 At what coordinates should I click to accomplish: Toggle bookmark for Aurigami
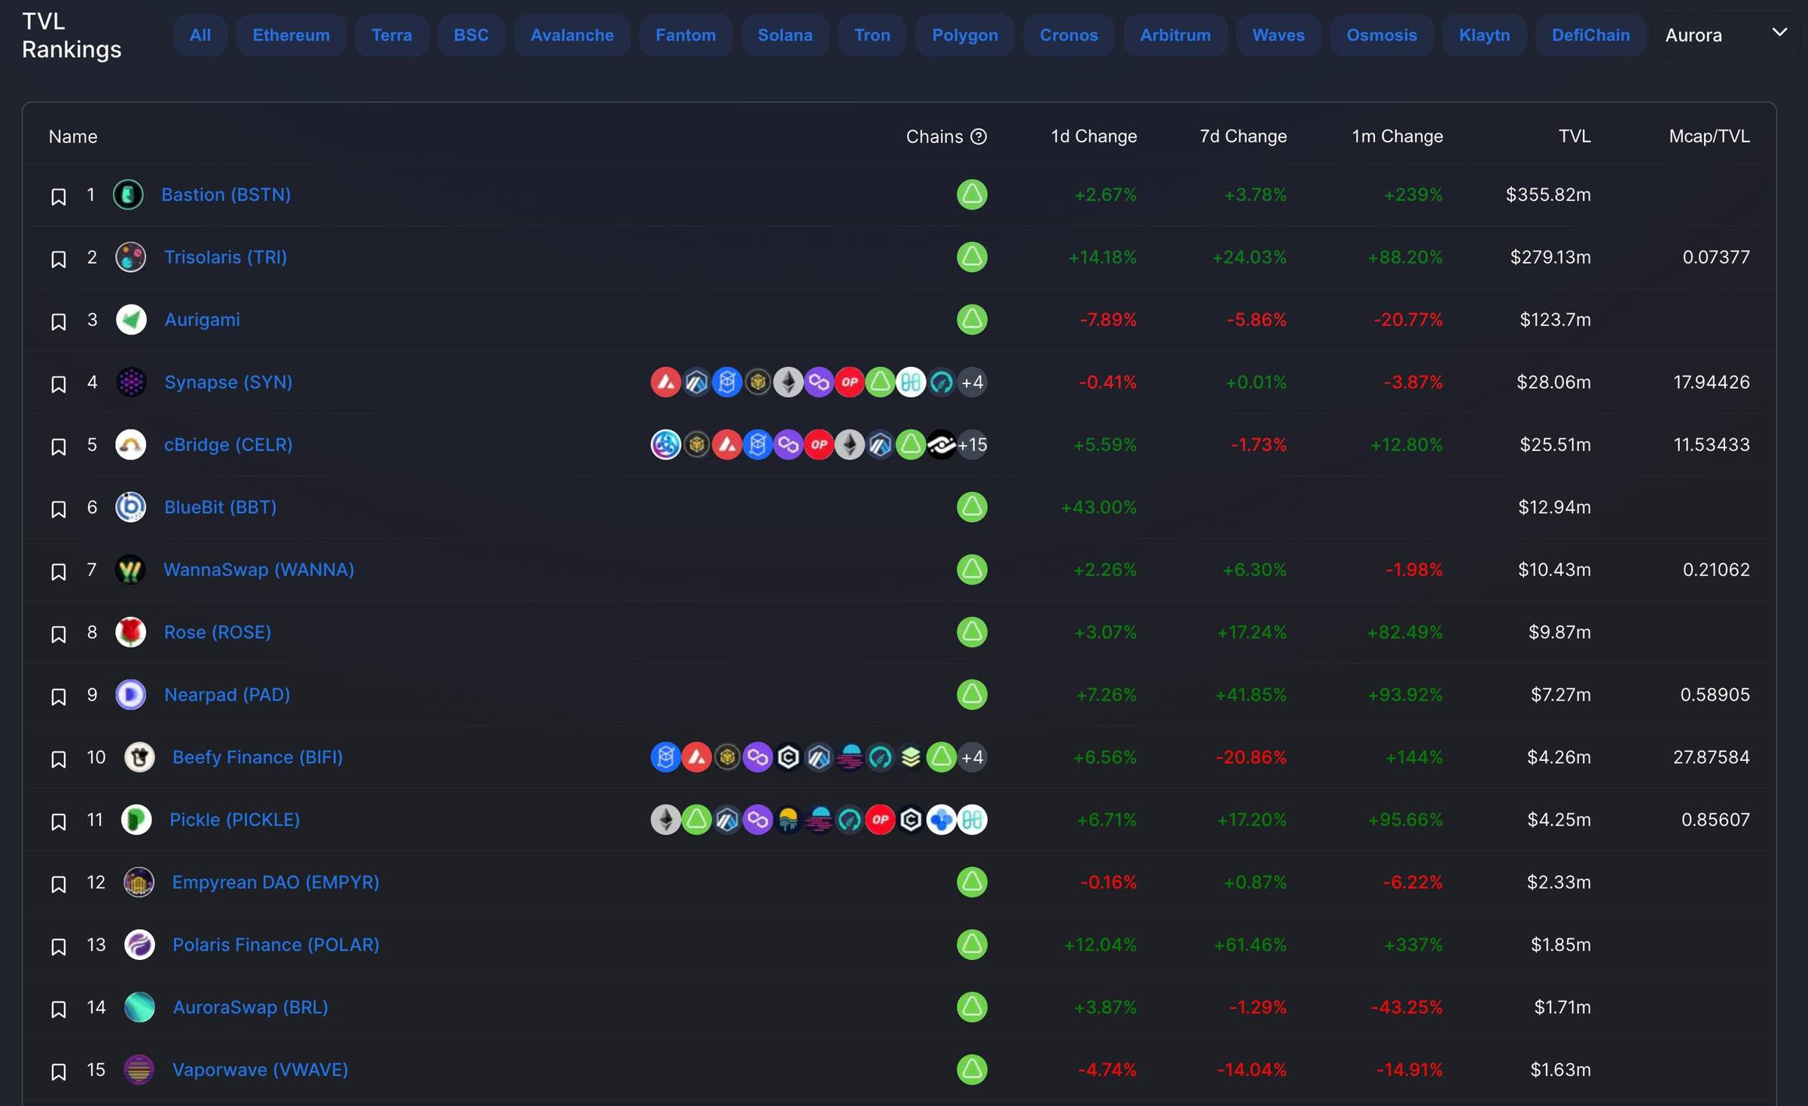click(x=58, y=322)
